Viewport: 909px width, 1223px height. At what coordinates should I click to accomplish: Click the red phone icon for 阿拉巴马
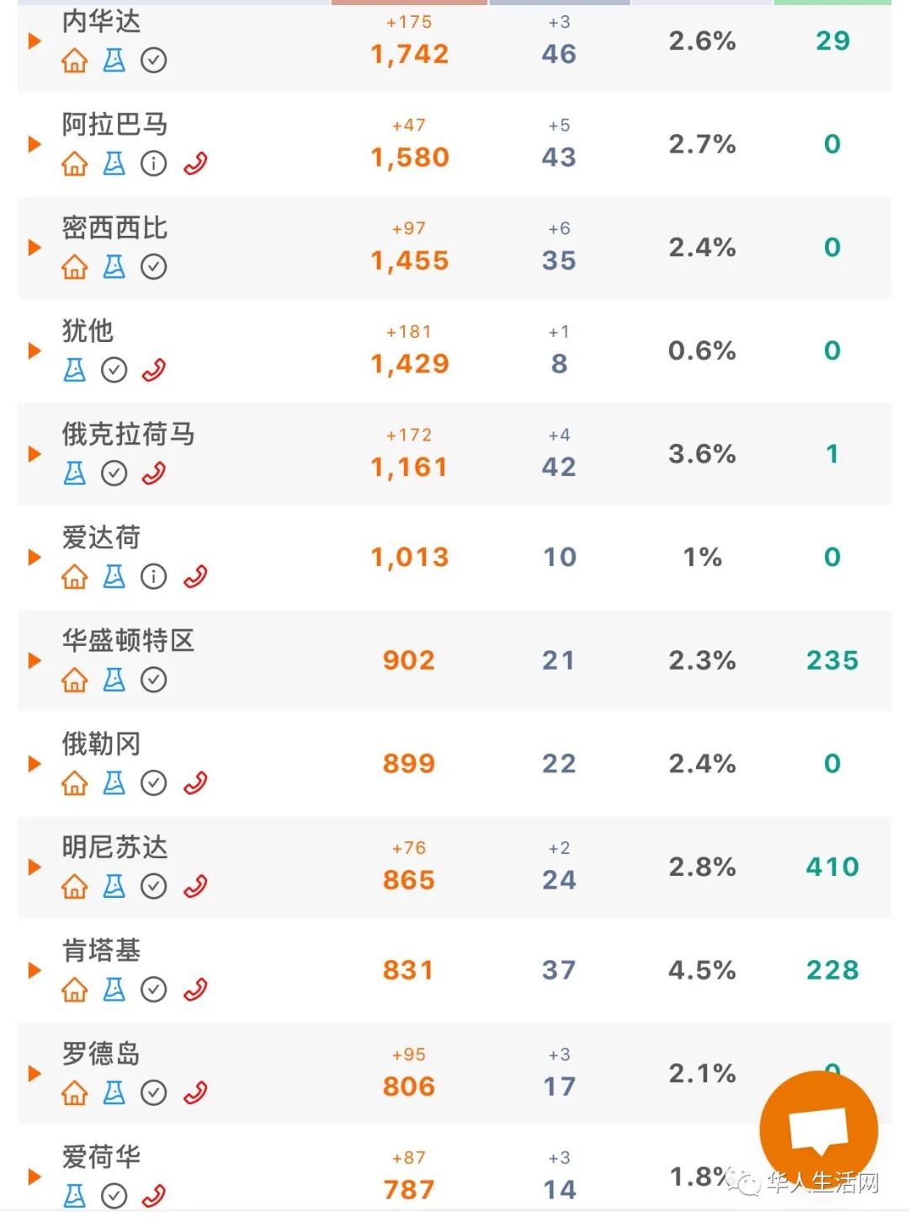pyautogui.click(x=195, y=163)
